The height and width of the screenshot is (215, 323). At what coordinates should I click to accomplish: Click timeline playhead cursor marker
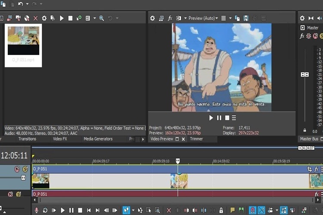pos(178,161)
